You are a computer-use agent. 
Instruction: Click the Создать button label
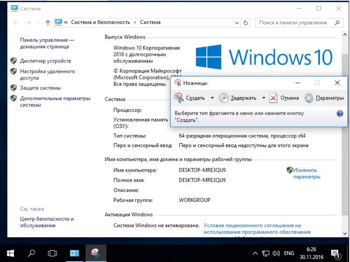(x=195, y=98)
